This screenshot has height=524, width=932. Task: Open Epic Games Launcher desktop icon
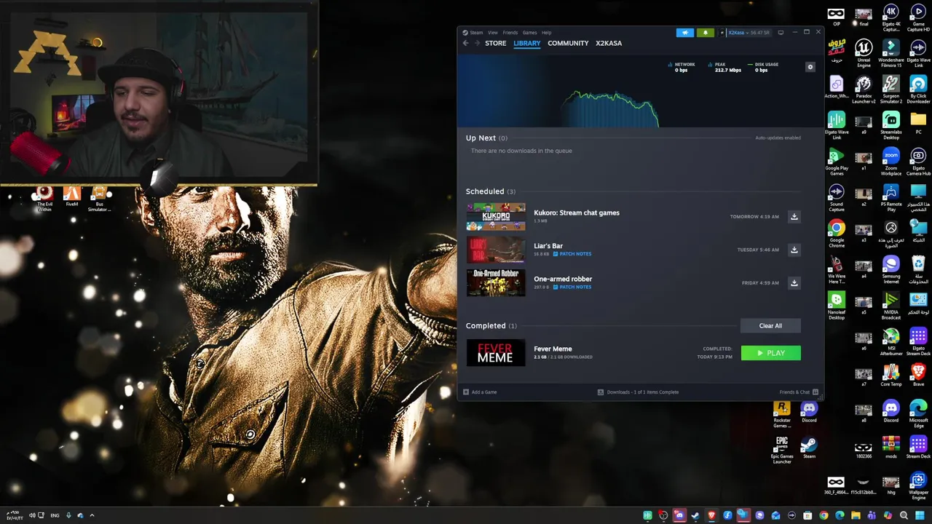(x=782, y=450)
